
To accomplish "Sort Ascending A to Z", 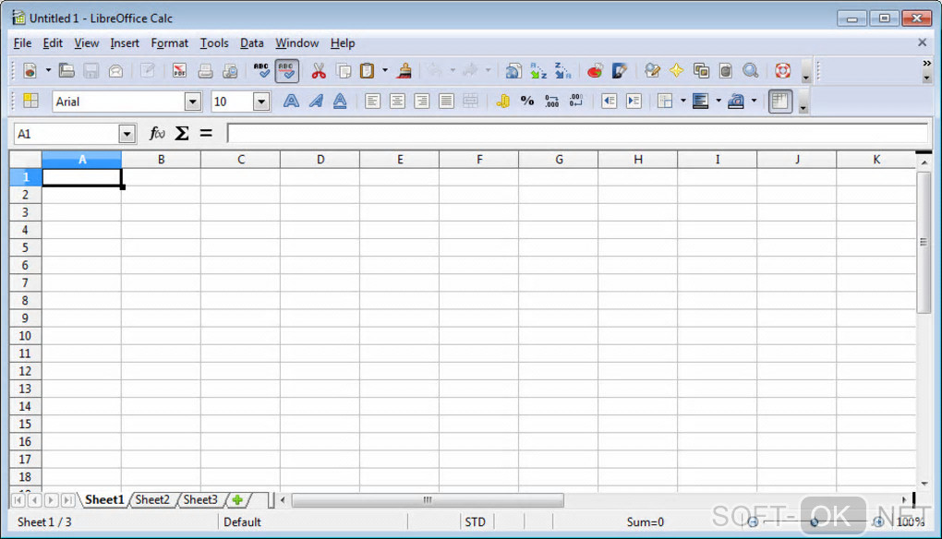I will pyautogui.click(x=538, y=71).
